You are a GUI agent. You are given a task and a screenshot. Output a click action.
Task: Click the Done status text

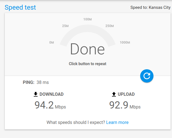87,49
